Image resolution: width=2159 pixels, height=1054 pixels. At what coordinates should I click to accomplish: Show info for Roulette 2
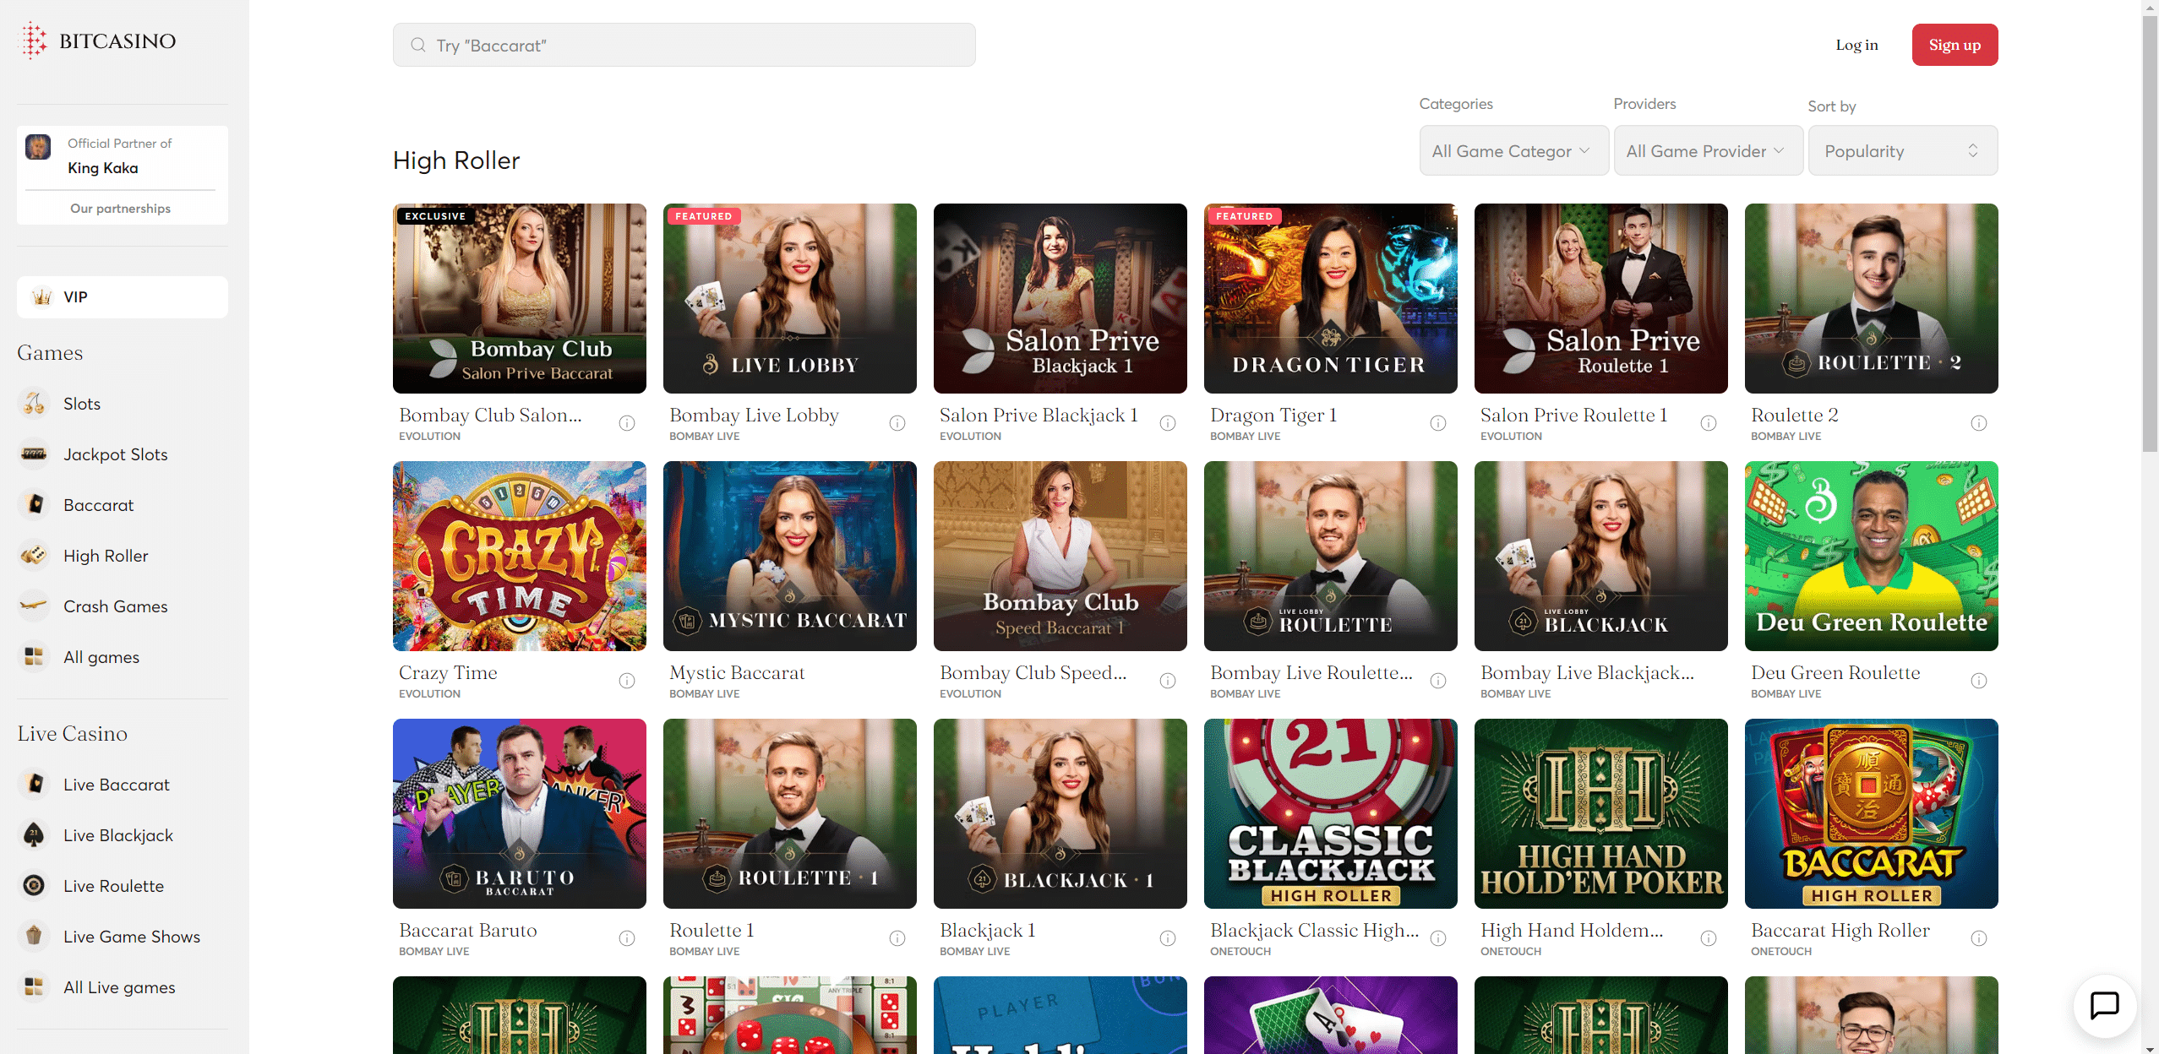1979,423
